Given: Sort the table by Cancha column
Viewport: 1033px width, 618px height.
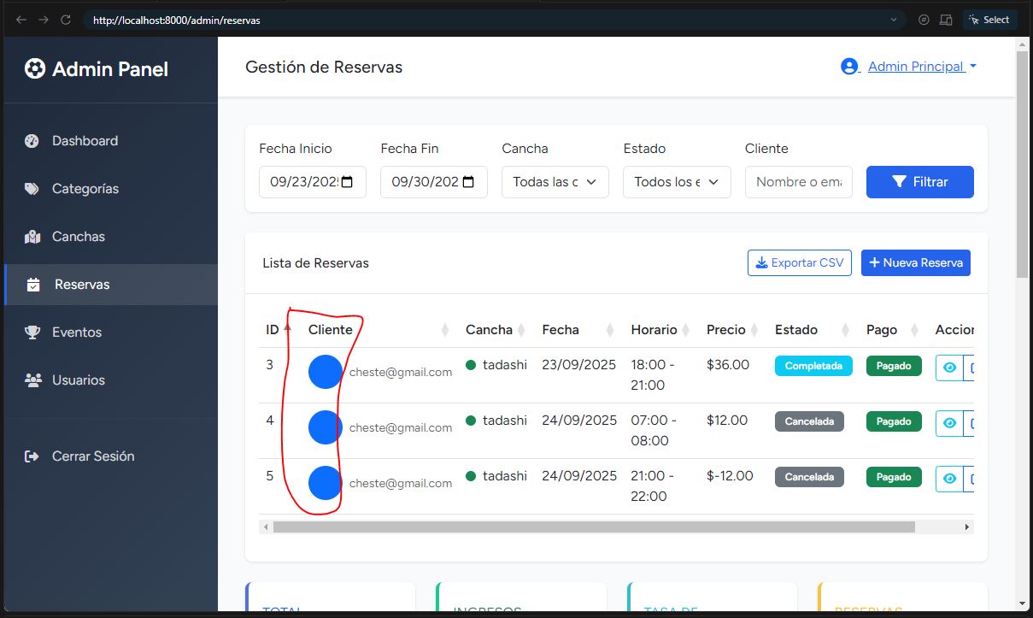Looking at the screenshot, I should (496, 330).
